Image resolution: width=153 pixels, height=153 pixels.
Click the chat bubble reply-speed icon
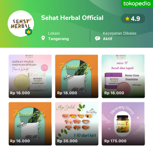pyautogui.click(x=98, y=39)
